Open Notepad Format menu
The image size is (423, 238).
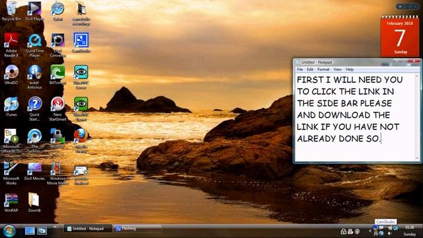[x=323, y=69]
